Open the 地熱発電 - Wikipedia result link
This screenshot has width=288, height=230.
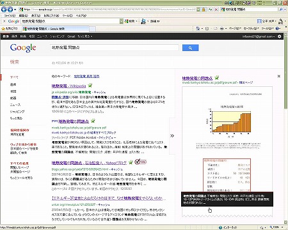(x=68, y=86)
